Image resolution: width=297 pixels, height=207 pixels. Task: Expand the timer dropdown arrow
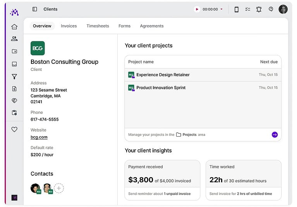click(x=221, y=9)
